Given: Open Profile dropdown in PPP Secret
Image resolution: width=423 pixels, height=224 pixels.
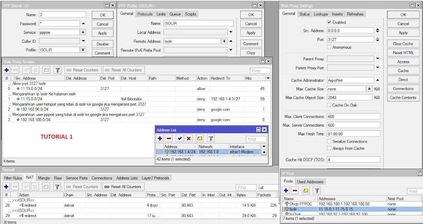Looking at the screenshot, I should coord(83,50).
